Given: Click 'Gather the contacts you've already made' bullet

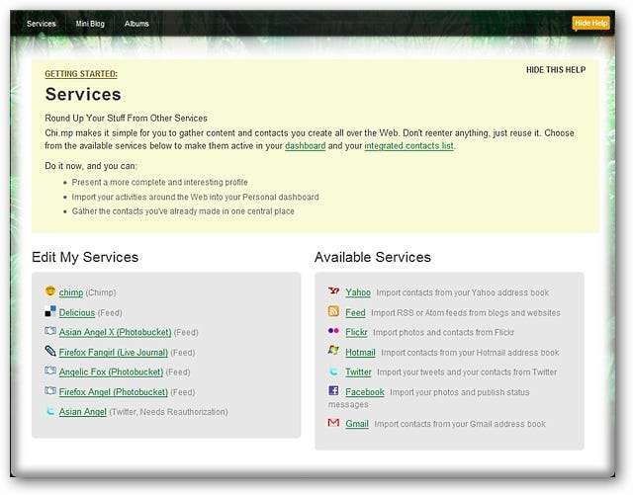Looking at the screenshot, I should 183,211.
